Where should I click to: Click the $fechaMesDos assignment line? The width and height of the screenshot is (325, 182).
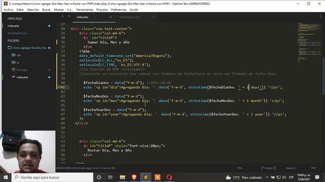click(113, 96)
